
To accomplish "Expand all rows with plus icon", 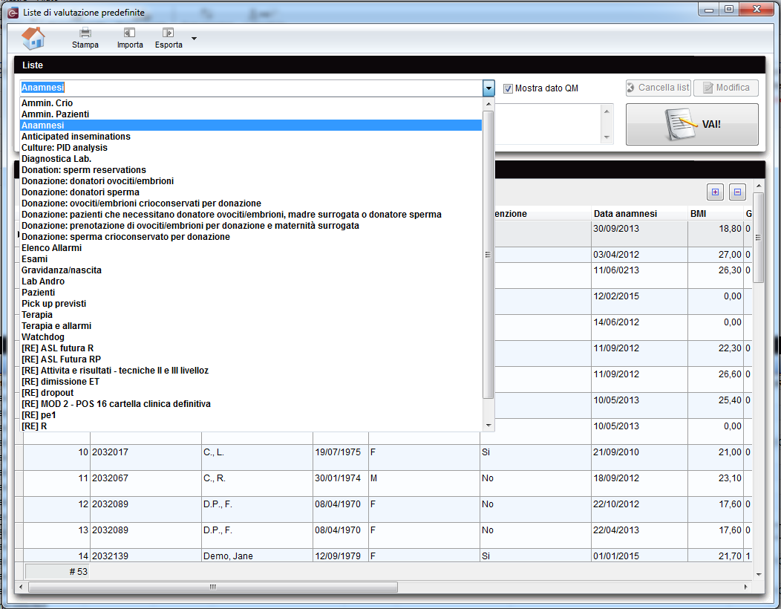I will 715,192.
